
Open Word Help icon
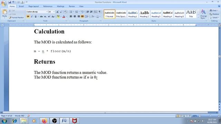(x=219, y=6)
